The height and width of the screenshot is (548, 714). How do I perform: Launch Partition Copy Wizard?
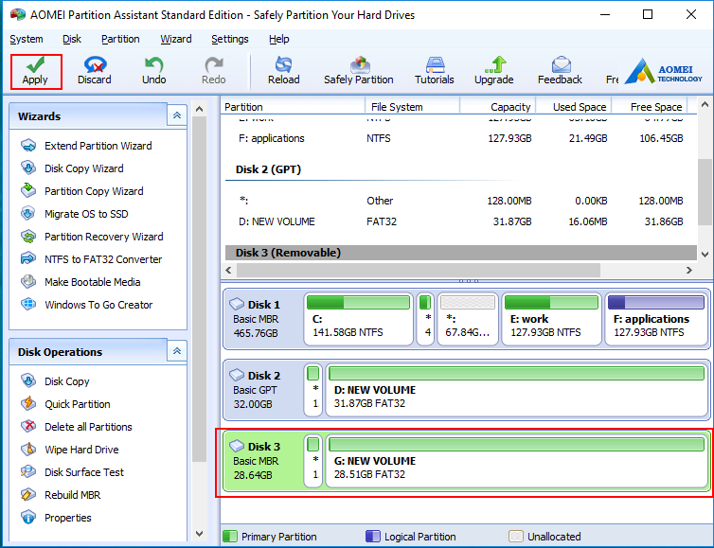point(82,191)
